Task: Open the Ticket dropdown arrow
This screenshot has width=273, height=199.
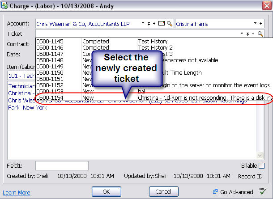Action: (242, 34)
